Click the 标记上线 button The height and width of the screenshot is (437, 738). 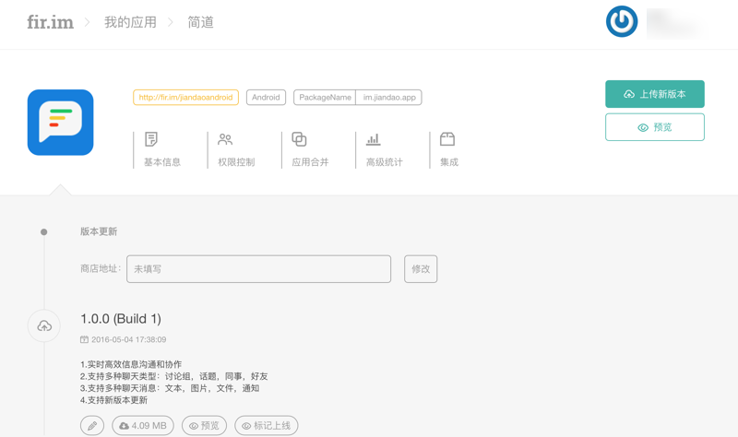click(267, 426)
